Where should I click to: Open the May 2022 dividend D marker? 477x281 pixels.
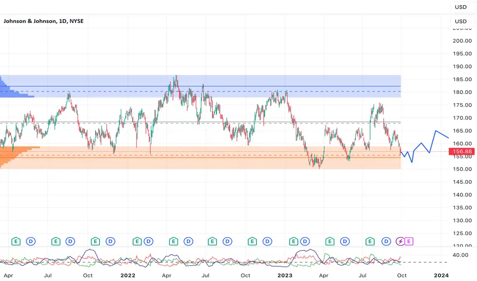pos(188,242)
